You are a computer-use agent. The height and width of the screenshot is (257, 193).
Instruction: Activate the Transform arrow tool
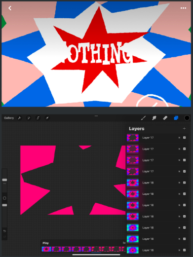47,118
